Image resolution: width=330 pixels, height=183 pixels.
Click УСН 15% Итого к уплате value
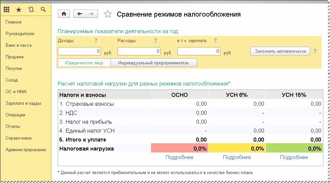(316, 140)
